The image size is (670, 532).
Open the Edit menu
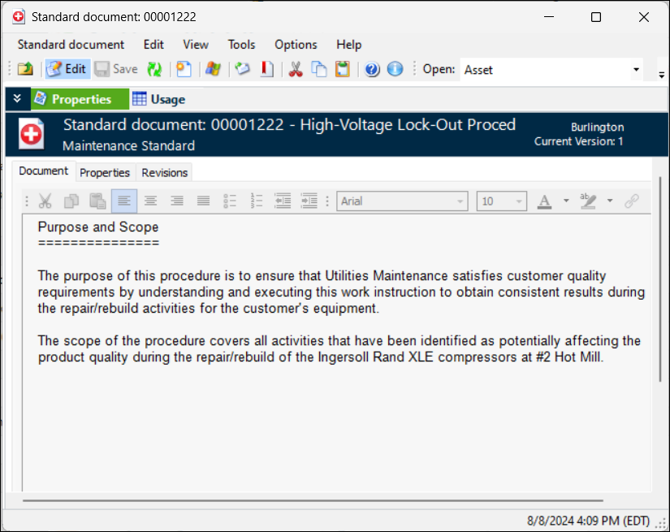click(x=153, y=45)
